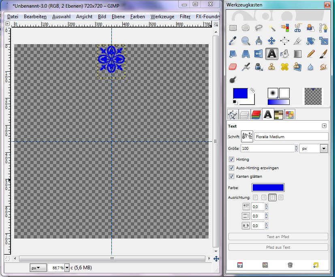335x277 pixels.
Task: Select the Ink tool
Action: click(x=259, y=67)
